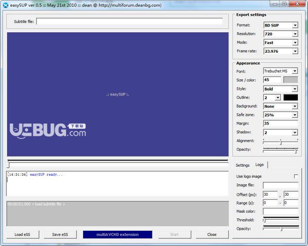This screenshot has height=246, width=308.
Task: Click the logo Threshold slider
Action: [281, 220]
